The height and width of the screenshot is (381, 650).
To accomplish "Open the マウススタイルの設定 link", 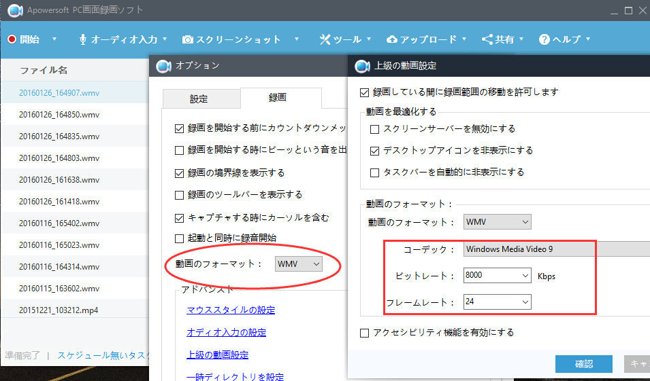I will pyautogui.click(x=231, y=310).
